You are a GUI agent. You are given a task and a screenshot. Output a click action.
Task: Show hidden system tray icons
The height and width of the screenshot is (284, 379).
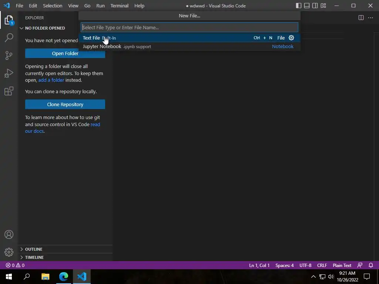[x=313, y=277]
